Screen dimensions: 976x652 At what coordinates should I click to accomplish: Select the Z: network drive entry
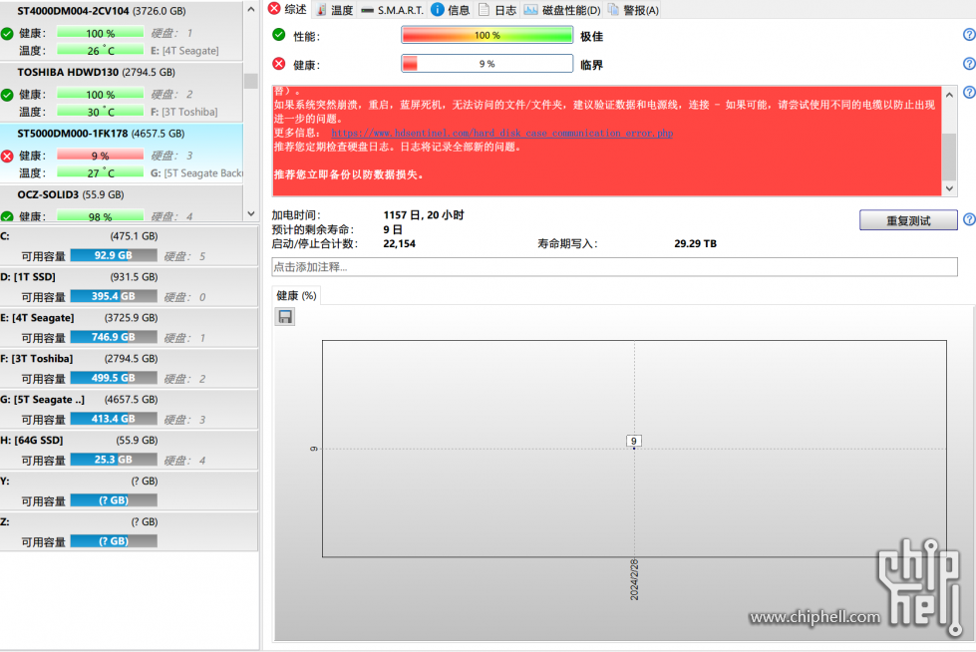[x=129, y=531]
